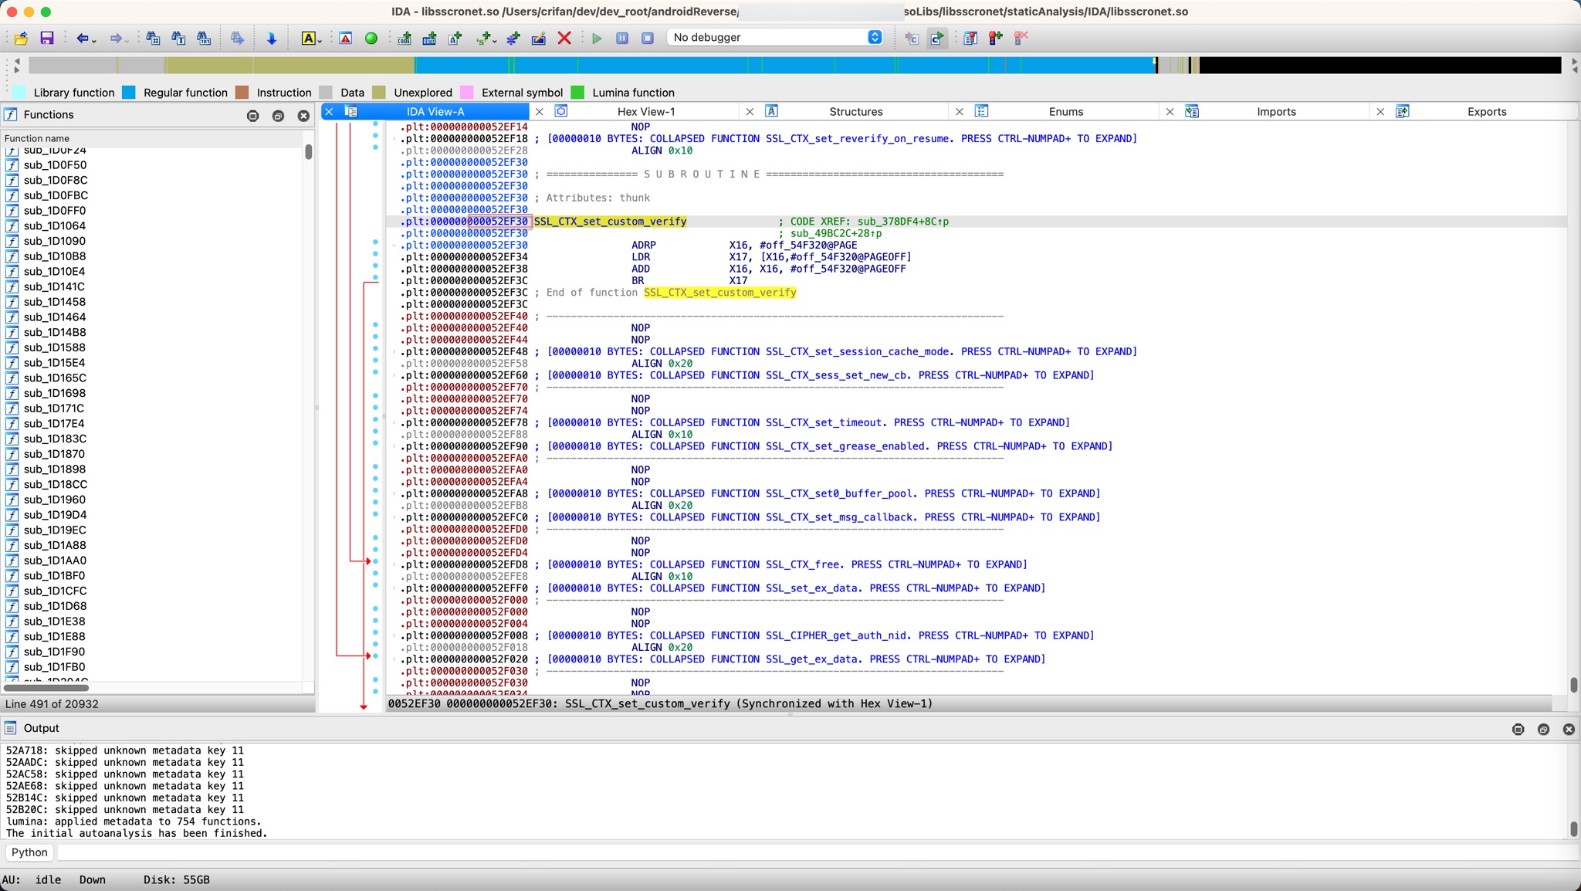Expand collapsed SSL_CTX_set_session_cache_mode function
The height and width of the screenshot is (891, 1581).
pos(394,352)
